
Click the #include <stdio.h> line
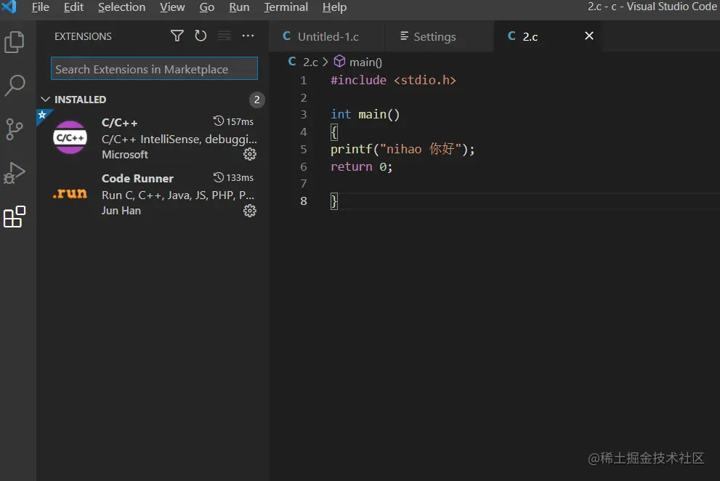[x=393, y=80]
